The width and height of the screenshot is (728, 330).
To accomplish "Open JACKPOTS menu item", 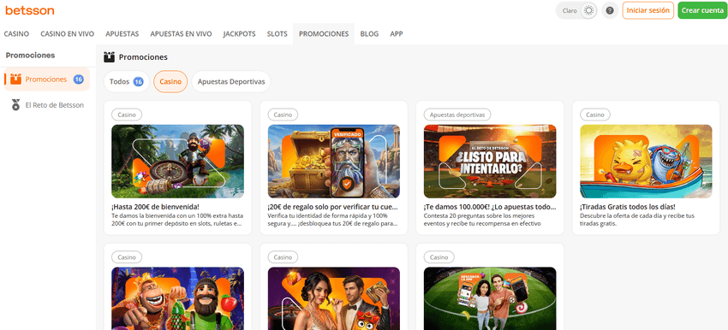I will click(239, 34).
